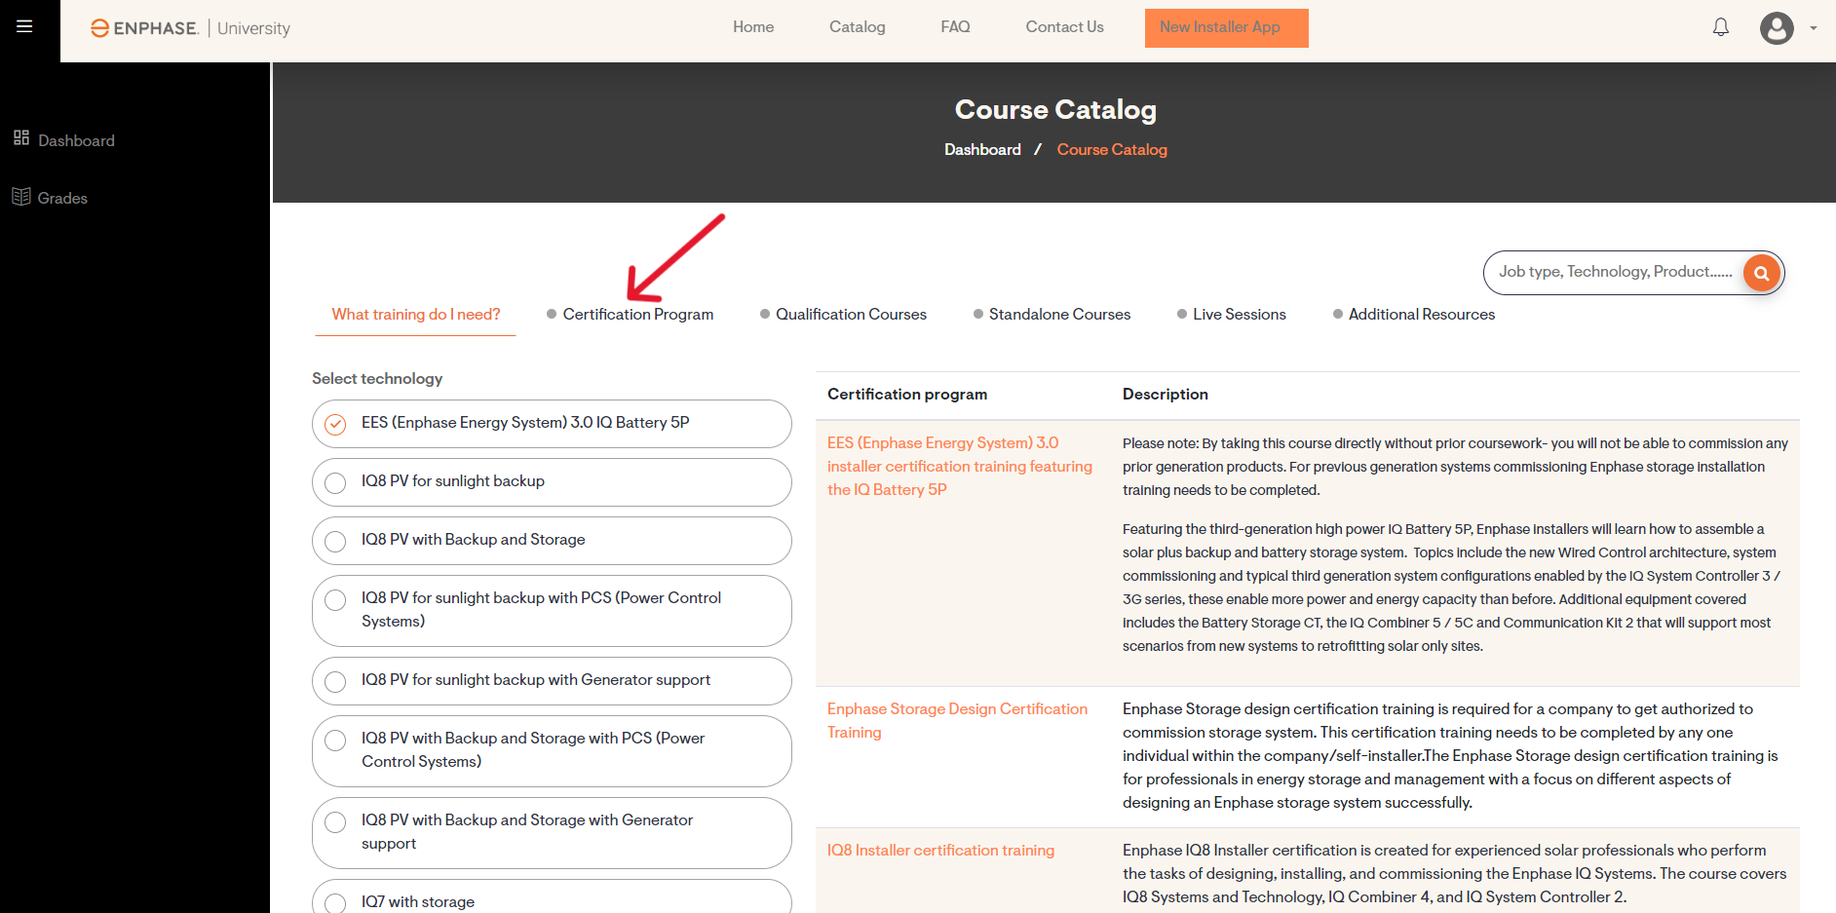This screenshot has width=1836, height=913.
Task: Focus the course search input field
Action: (1615, 273)
